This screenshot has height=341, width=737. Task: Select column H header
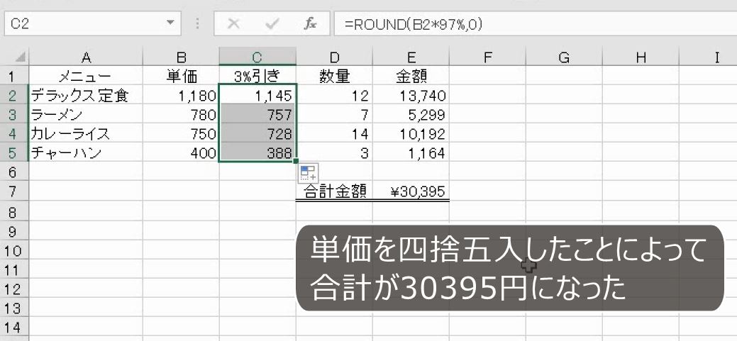point(641,57)
